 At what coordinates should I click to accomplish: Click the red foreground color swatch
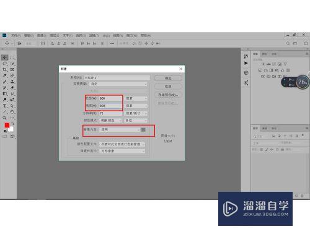(x=7, y=125)
